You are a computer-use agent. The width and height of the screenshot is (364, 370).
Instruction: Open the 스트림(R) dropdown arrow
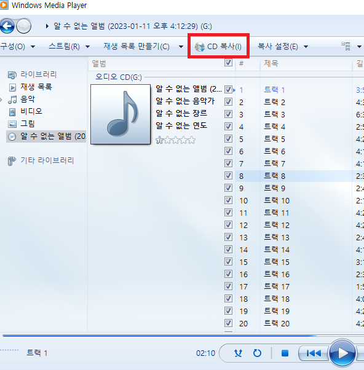pos(87,47)
